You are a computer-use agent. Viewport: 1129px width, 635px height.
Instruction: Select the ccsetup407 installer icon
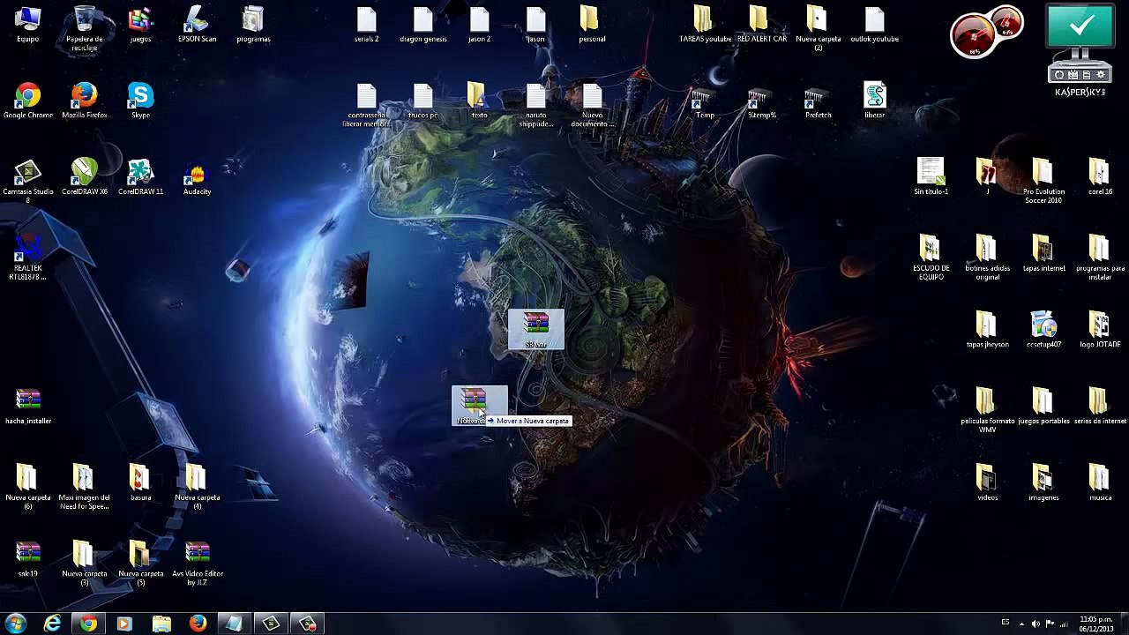1043,330
